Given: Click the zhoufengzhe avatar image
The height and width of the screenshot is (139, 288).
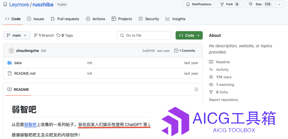Looking at the screenshot, I should (x=11, y=51).
